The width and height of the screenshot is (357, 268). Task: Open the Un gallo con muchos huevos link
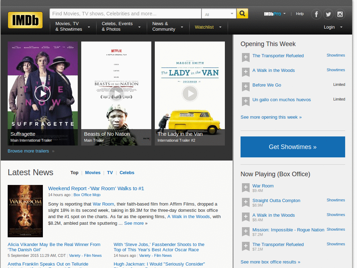pos(281,100)
